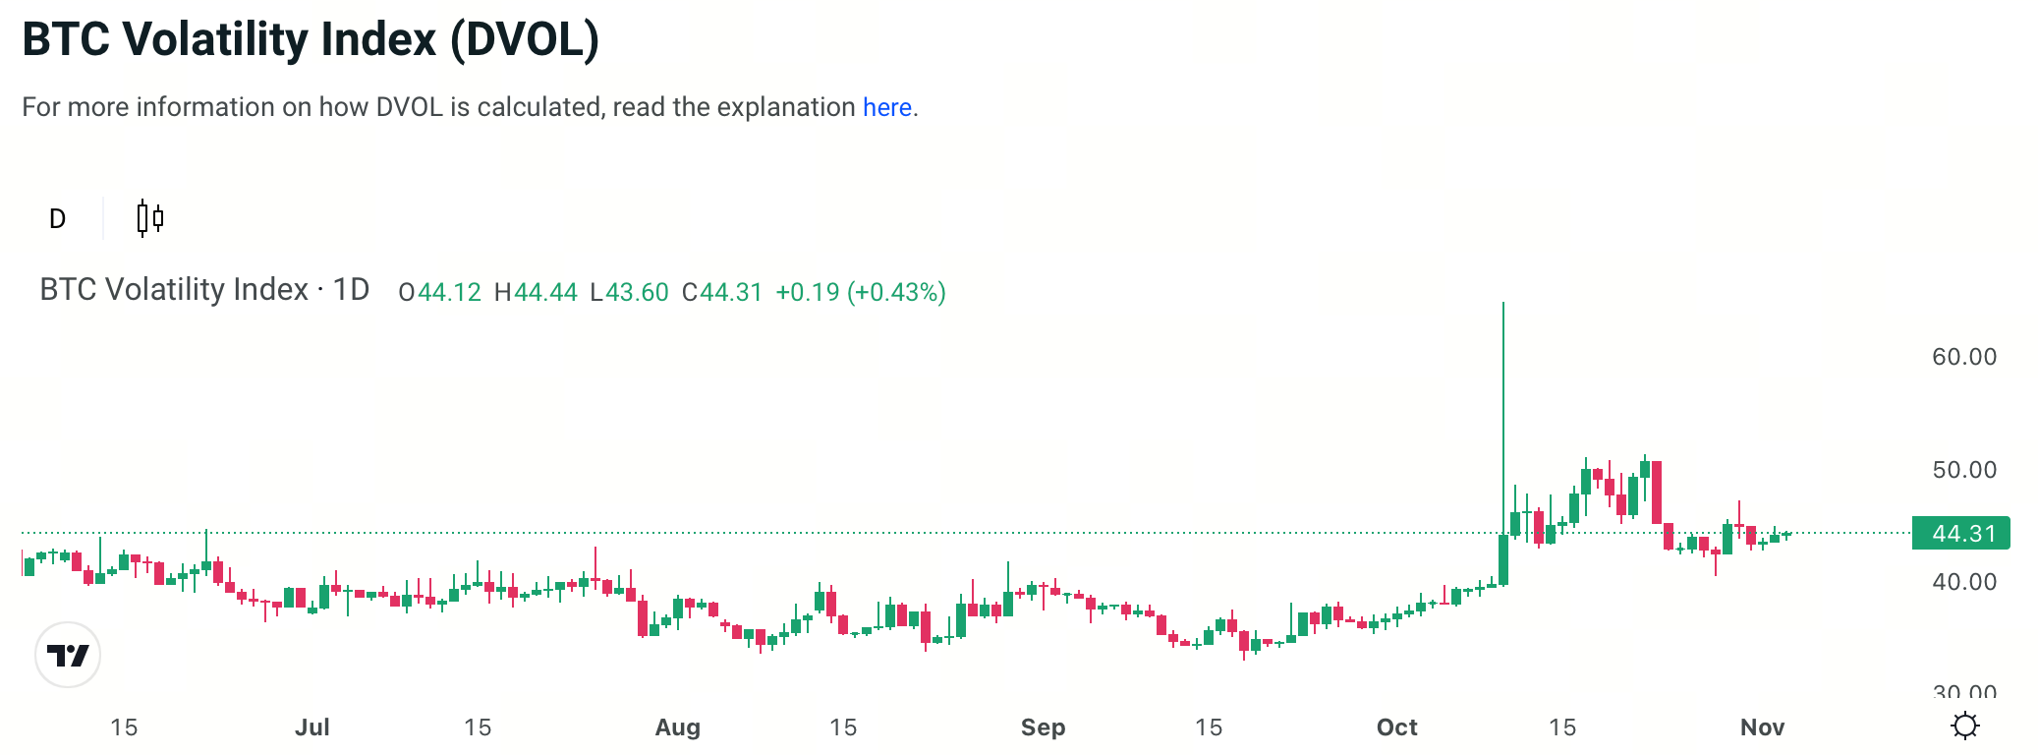Click the TradingView logo on chart
The height and width of the screenshot is (755, 2038).
point(68,655)
